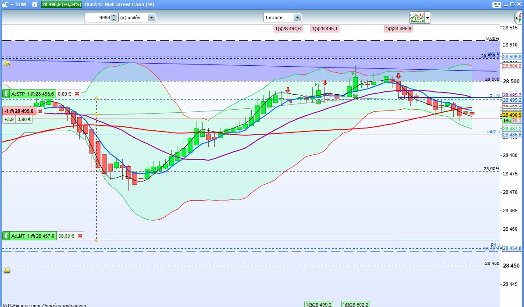Click the 38,60 € limit order value
Screen dimensions: 524x307
click(x=66, y=236)
